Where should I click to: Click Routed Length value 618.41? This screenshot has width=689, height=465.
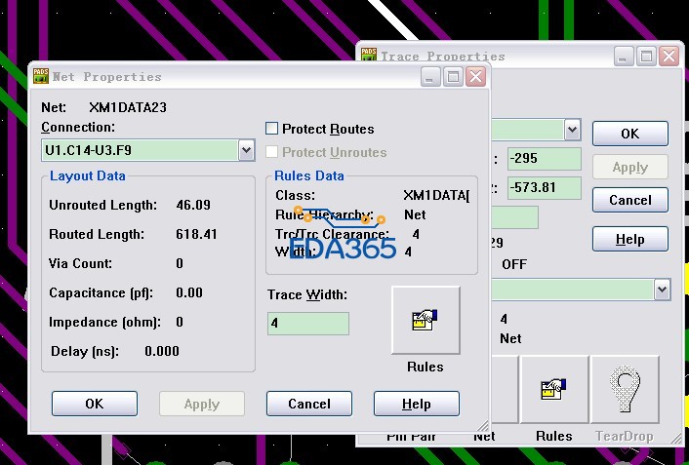pos(196,234)
